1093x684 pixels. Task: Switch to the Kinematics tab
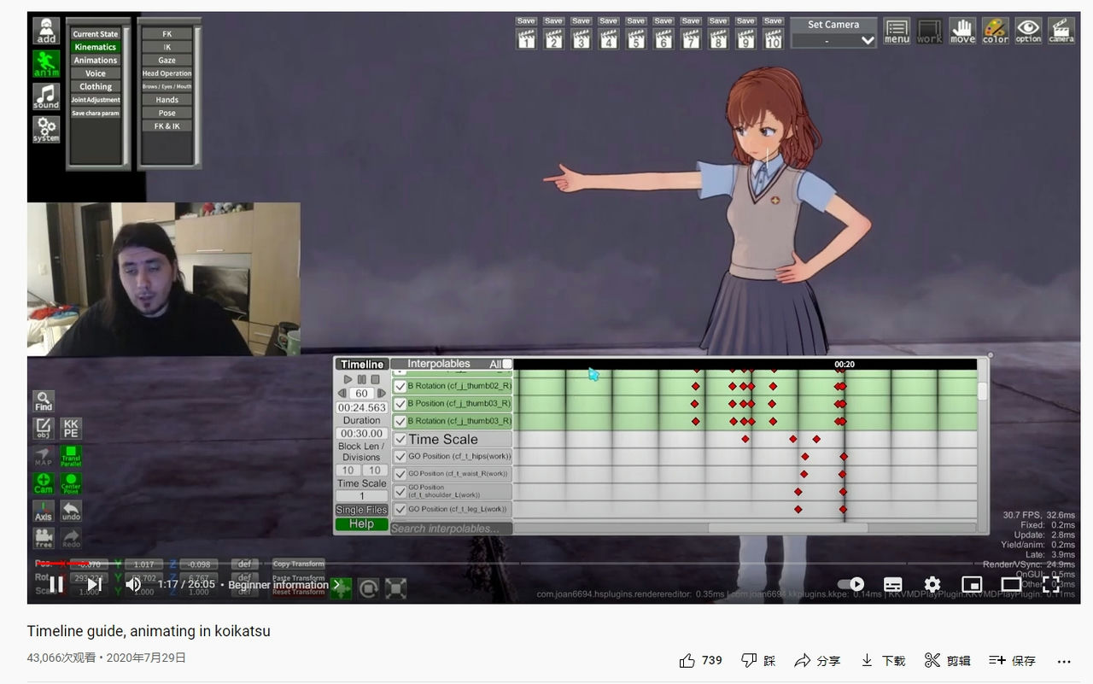(95, 47)
